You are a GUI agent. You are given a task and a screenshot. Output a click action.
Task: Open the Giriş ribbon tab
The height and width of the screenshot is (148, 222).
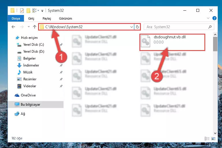click(31, 18)
